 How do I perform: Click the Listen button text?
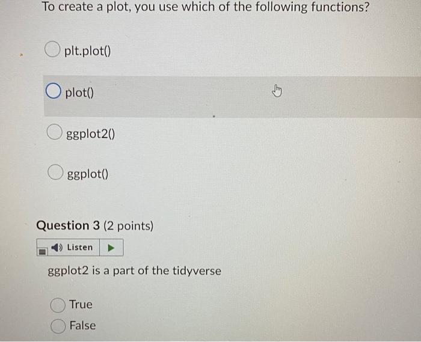80,247
